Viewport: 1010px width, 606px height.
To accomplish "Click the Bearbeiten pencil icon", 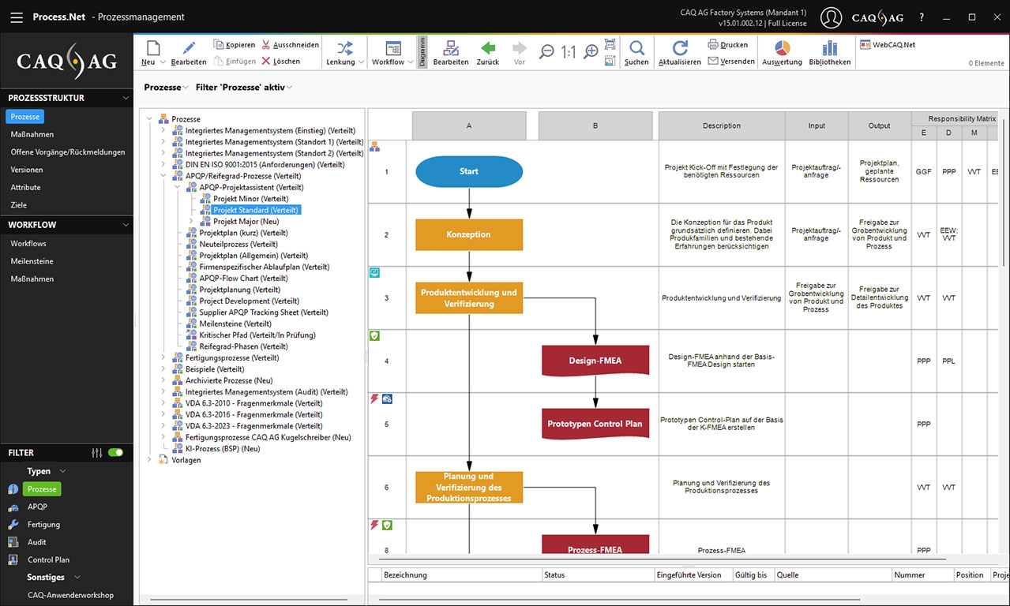I will tap(189, 48).
